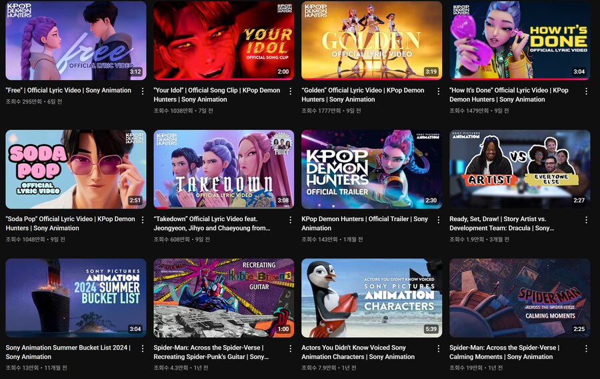Click 'Spider-Man: Across the Spider-Verse | Calming Moments' title
The height and width of the screenshot is (379, 600).
point(505,352)
